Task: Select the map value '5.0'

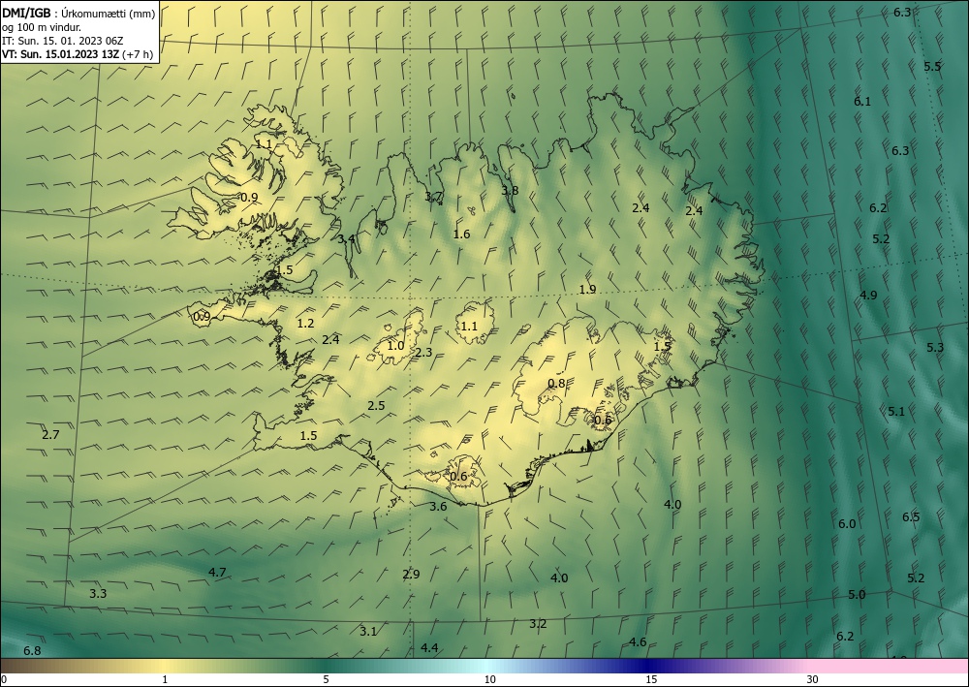Action: pos(857,595)
